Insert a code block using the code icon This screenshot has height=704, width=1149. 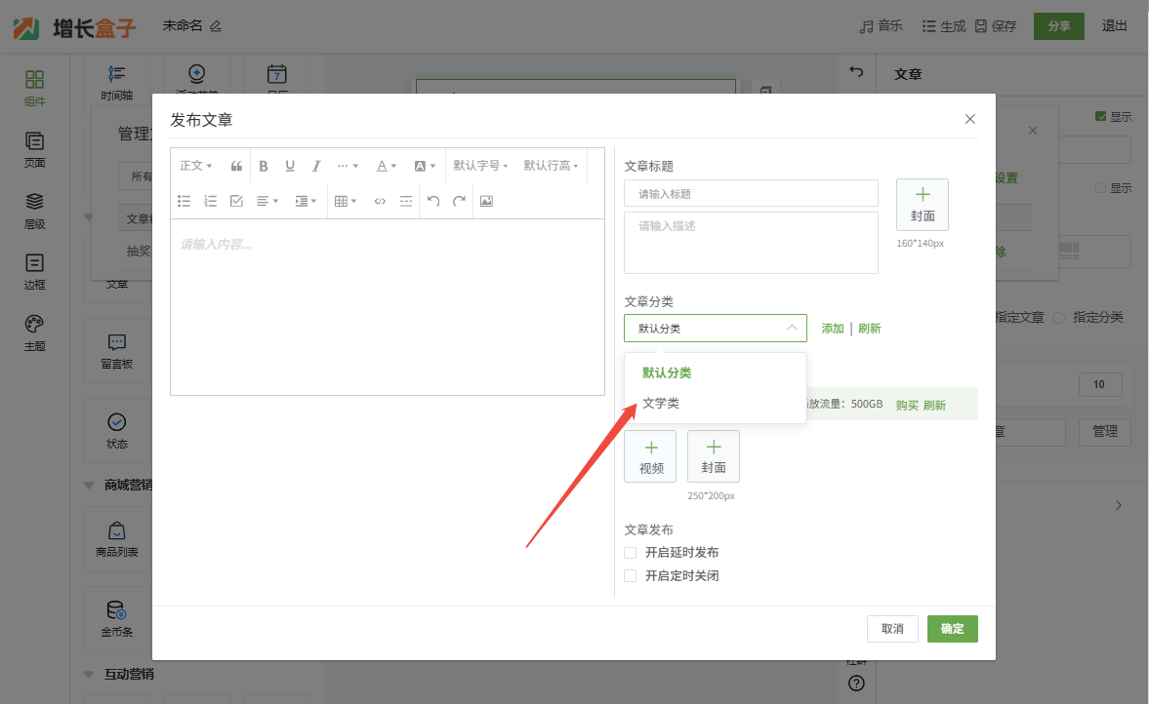[380, 201]
